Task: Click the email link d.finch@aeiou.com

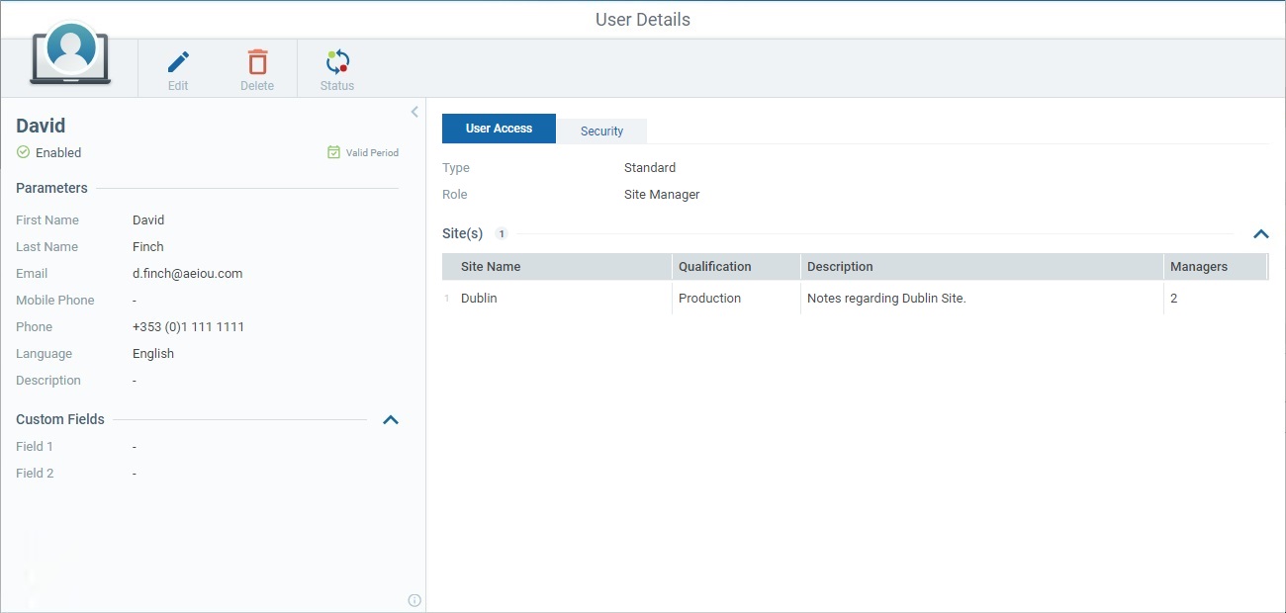Action: pos(187,273)
